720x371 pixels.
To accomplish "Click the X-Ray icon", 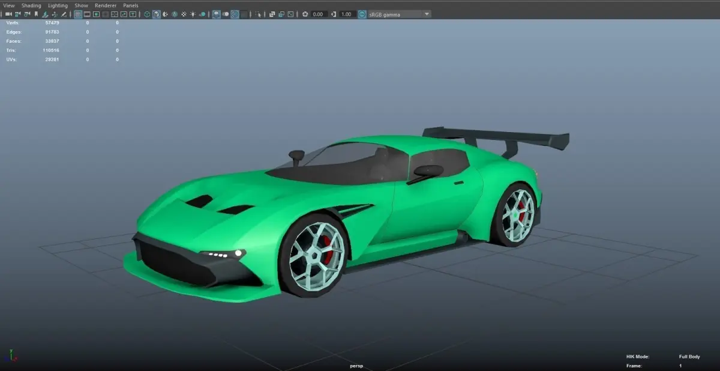I will point(272,14).
